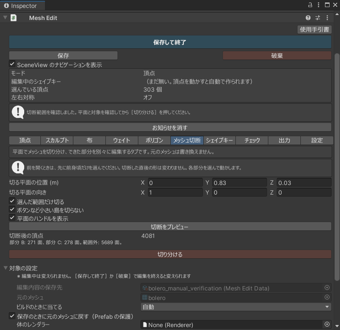Switch to the 設定 tab
Viewport: 340px width, 330px height.
tap(317, 140)
